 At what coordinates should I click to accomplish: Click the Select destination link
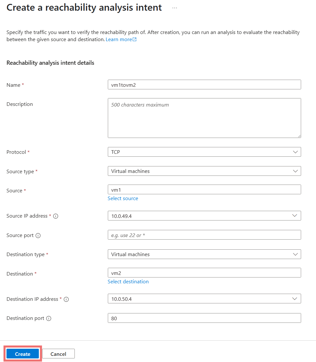[x=128, y=282]
